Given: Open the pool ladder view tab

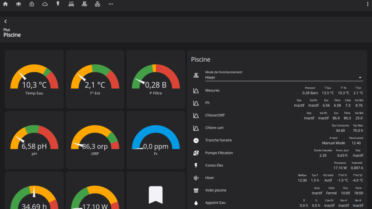Looking at the screenshot, I should coord(84,4).
